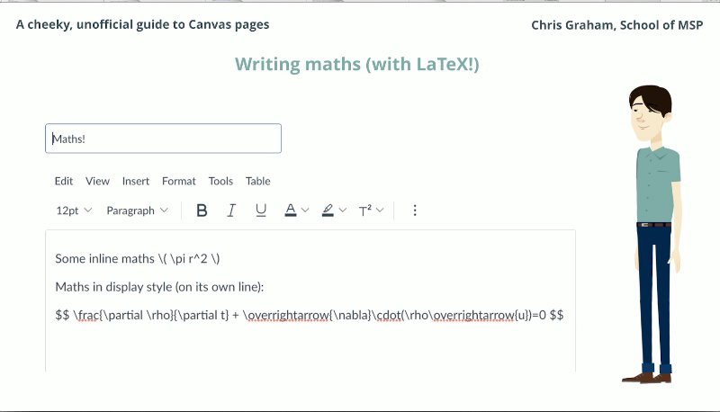The image size is (720, 412).
Task: Click the Maths! page title field
Action: click(x=163, y=139)
